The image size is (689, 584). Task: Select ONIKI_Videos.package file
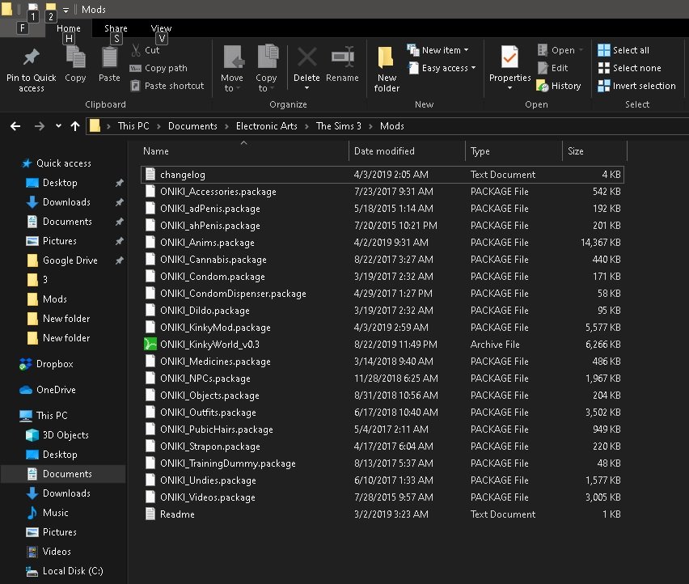click(383, 497)
